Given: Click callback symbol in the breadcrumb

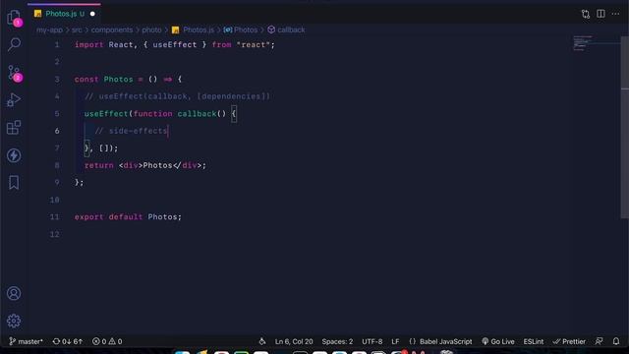Looking at the screenshot, I should (286, 30).
